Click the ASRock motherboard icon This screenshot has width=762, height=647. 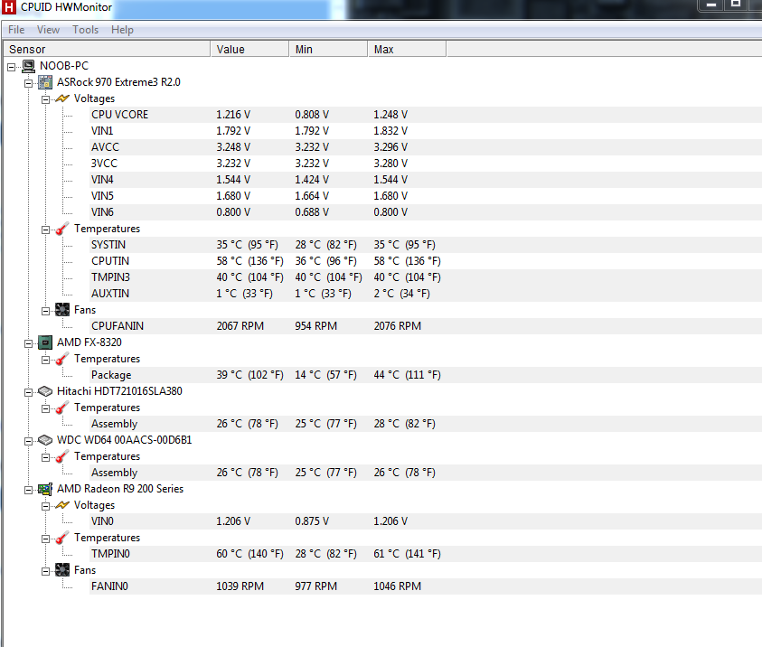[45, 82]
